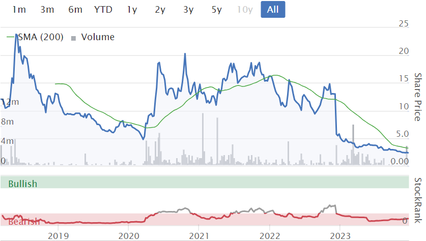This screenshot has width=426, height=241.
Task: Switch chart to 6m range
Action: click(x=75, y=10)
